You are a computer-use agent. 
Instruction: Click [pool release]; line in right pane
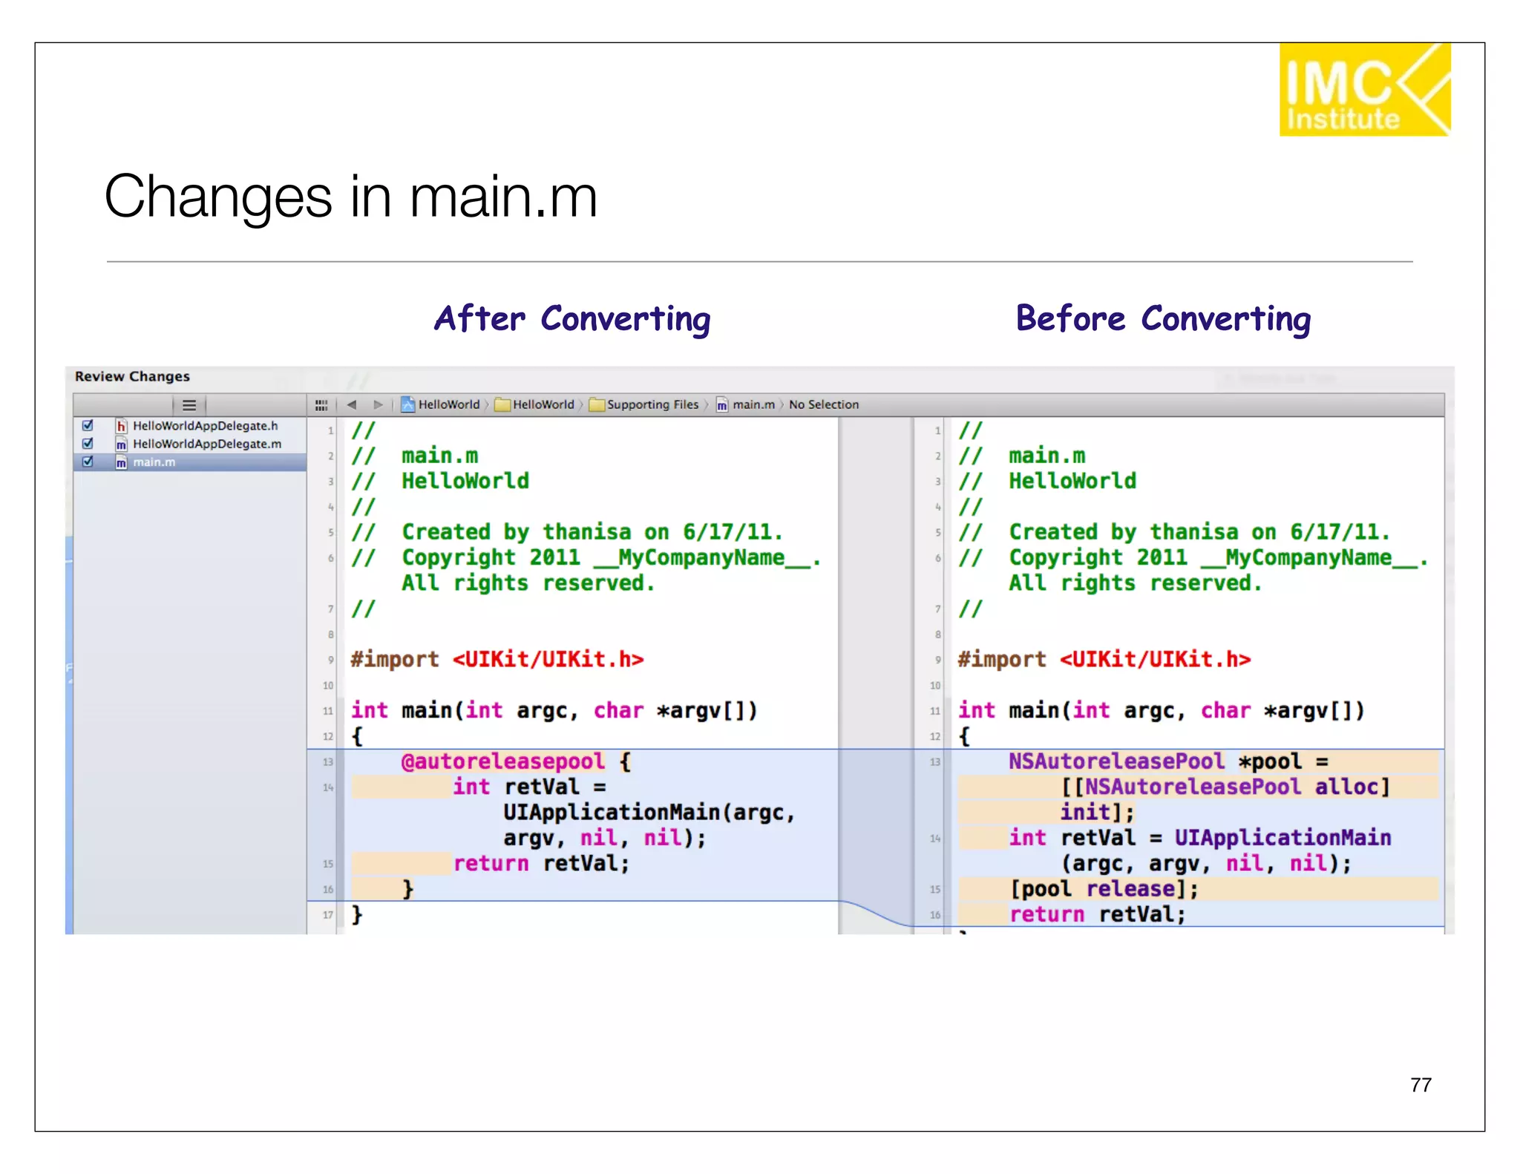tap(1104, 889)
